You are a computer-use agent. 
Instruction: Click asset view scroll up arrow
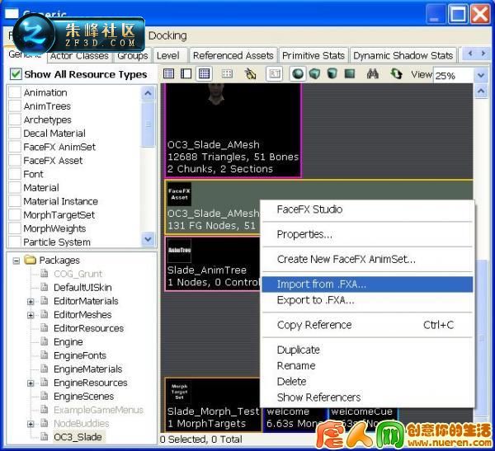point(481,92)
